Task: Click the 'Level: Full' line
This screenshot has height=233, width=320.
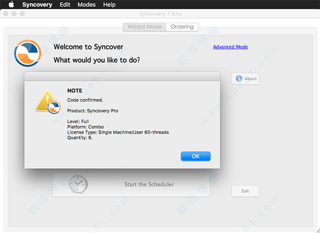Action: click(78, 122)
